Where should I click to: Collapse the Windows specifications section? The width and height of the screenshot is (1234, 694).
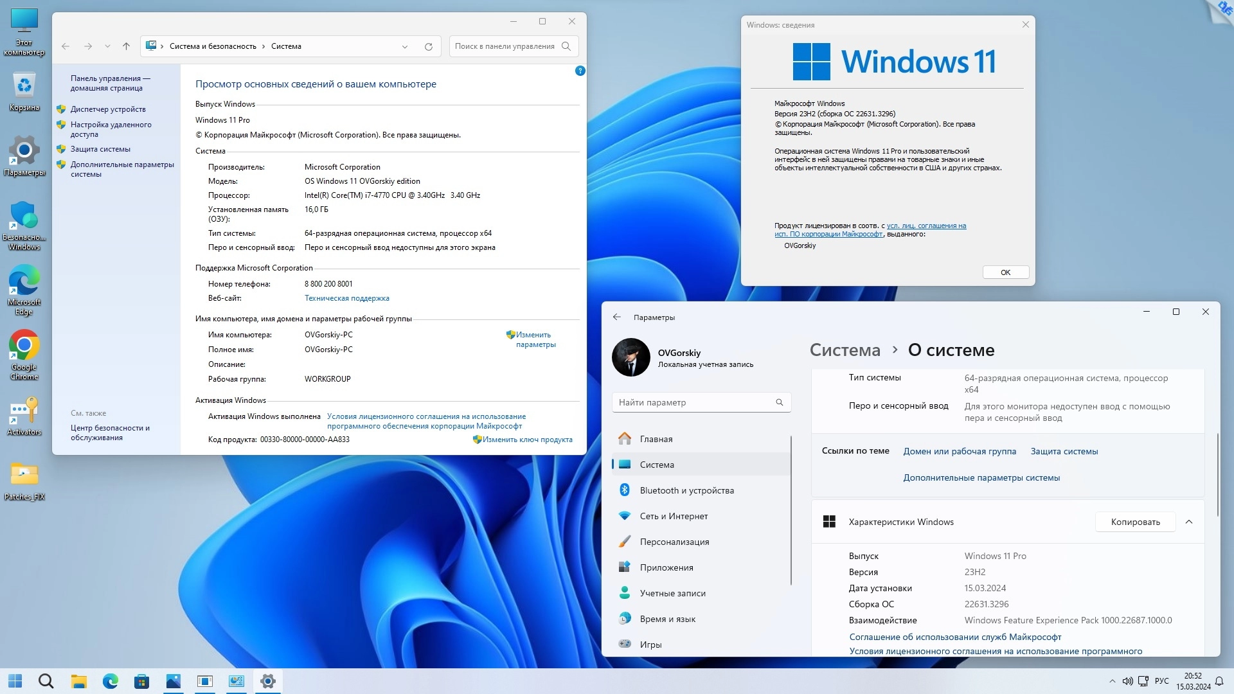coord(1189,522)
